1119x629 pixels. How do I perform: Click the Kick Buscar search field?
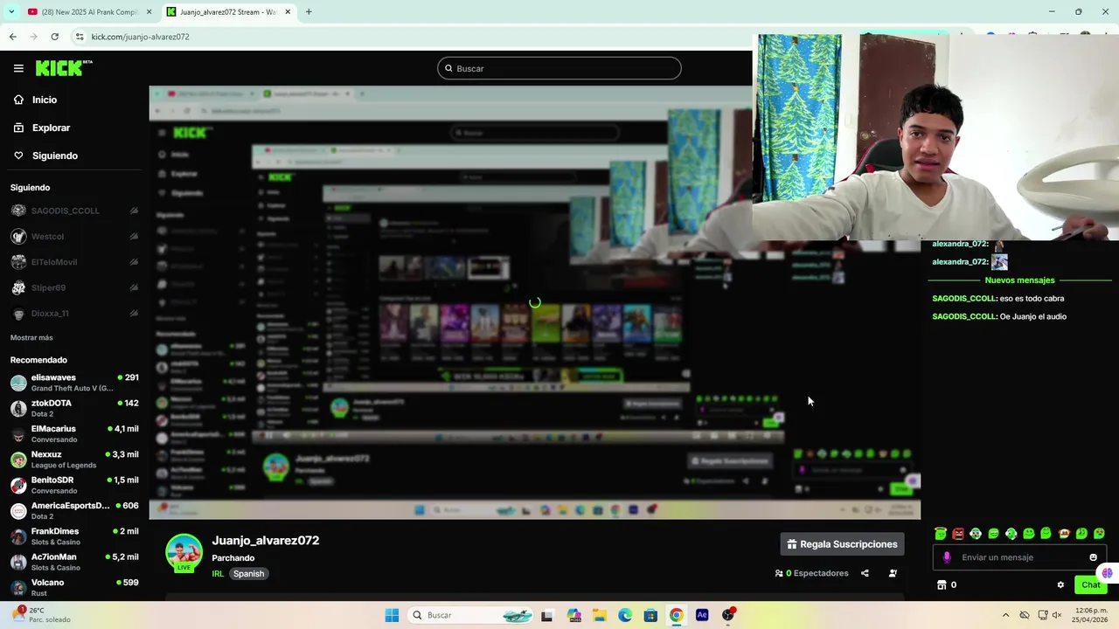[x=559, y=68]
